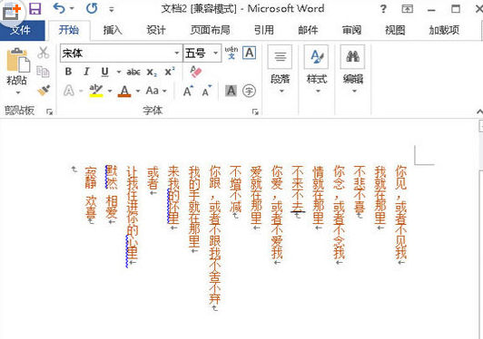
Task: Toggle Bold formatting
Action: 68,72
